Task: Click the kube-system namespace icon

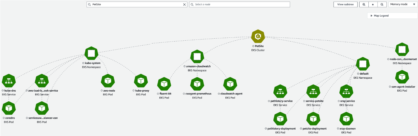Action: point(91,53)
